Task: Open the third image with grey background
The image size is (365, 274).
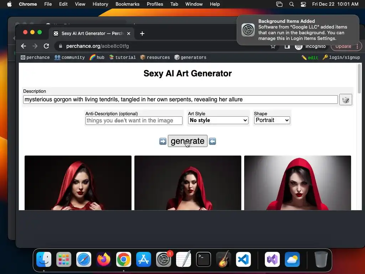Action: pos(298,183)
